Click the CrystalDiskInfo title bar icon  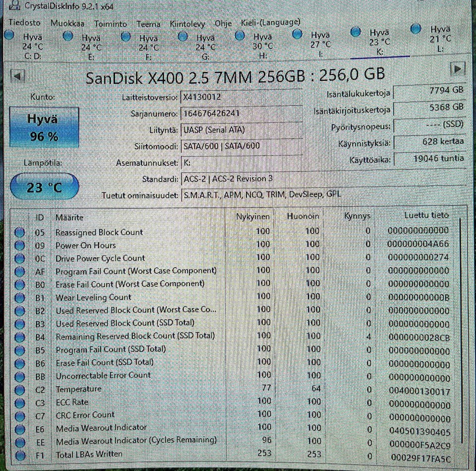(14, 5)
